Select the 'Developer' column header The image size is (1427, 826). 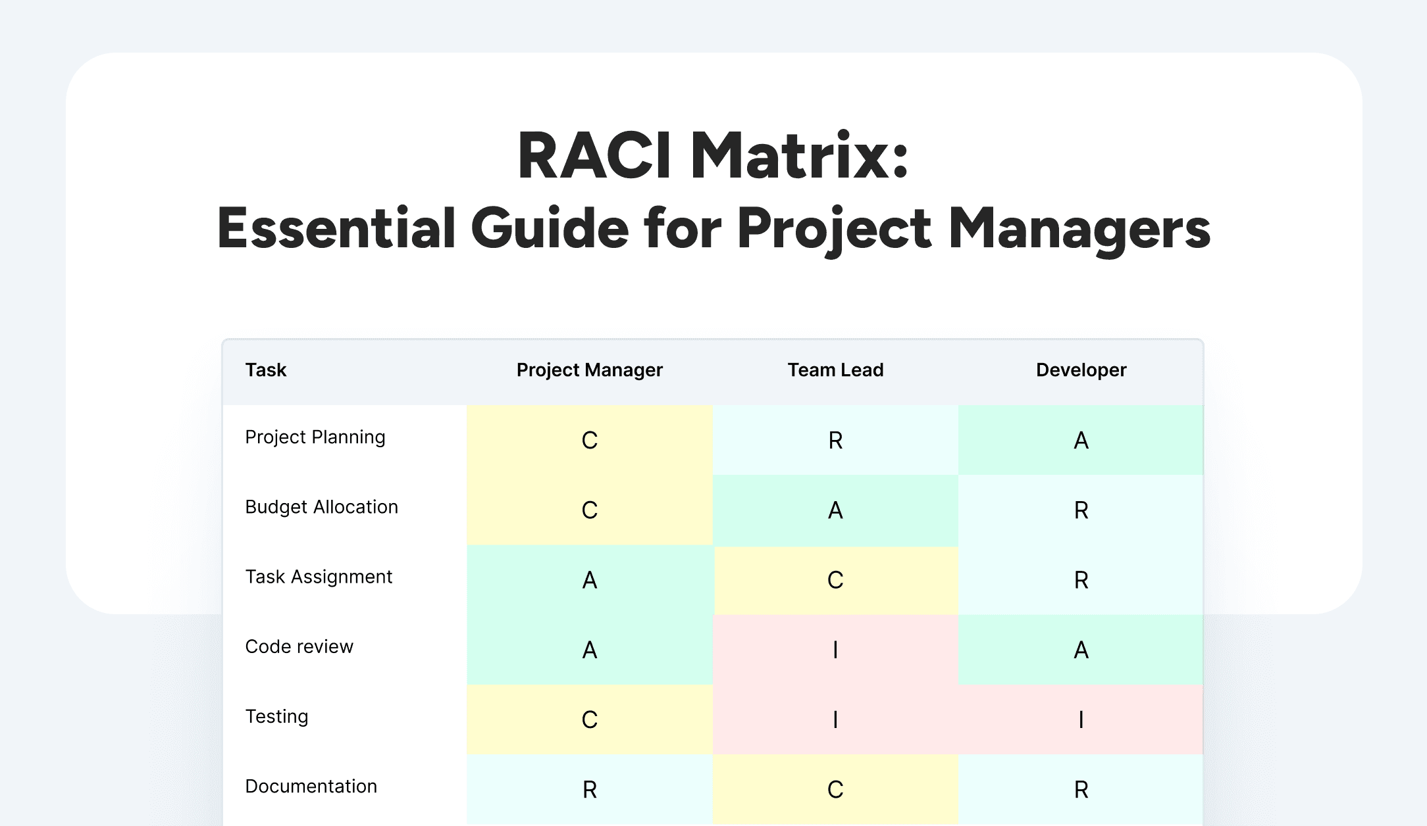coord(1081,370)
